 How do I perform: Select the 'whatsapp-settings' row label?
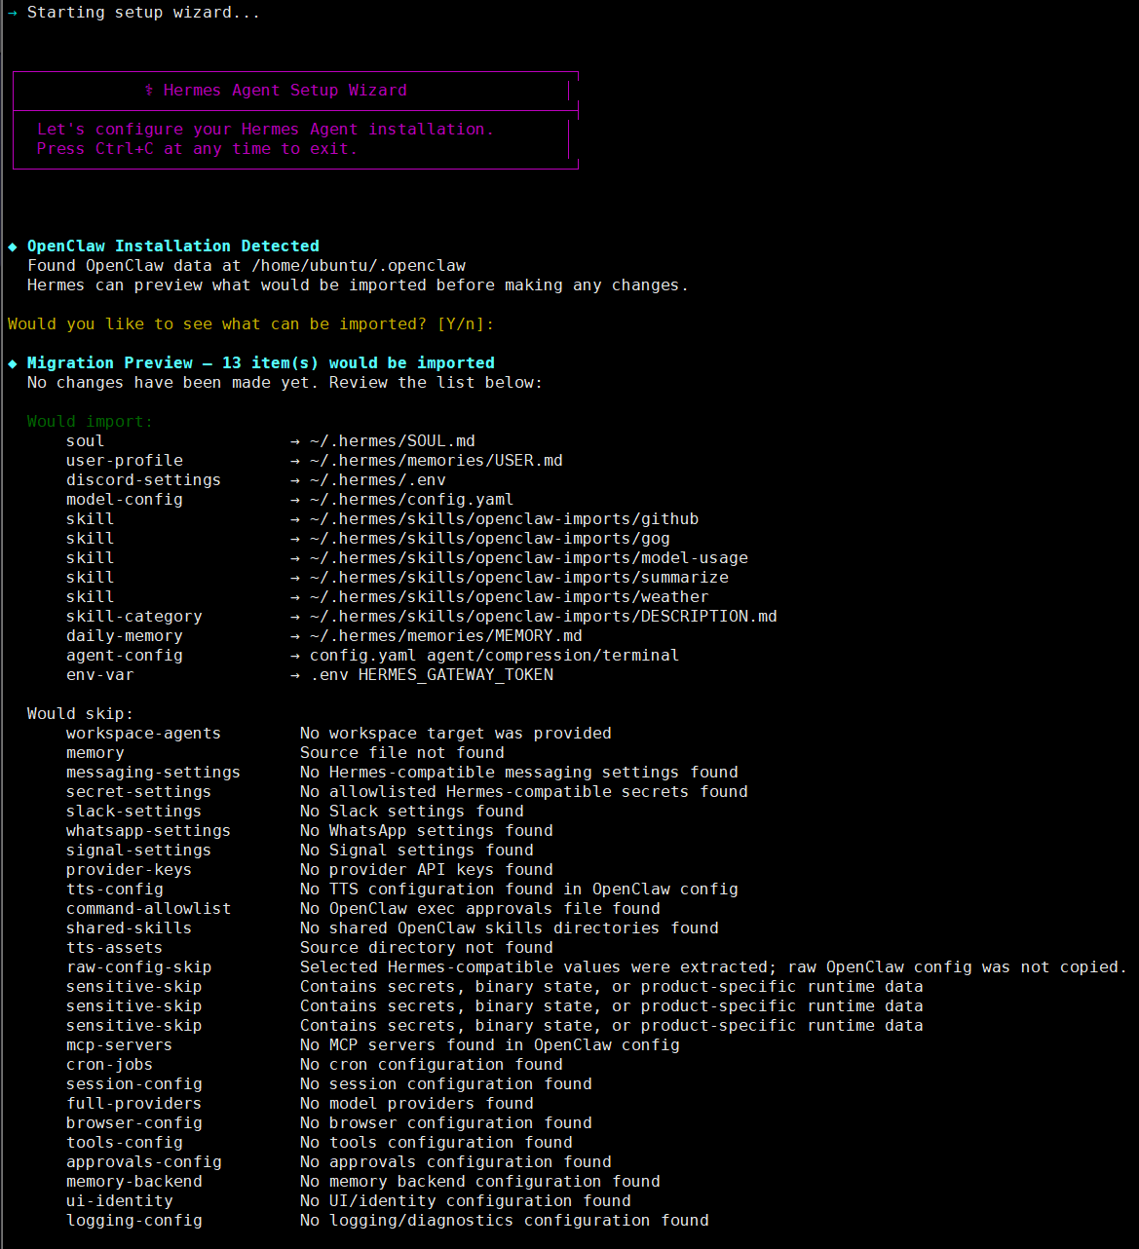pos(149,830)
